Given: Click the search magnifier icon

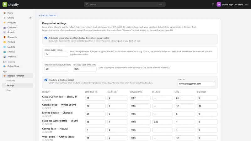Looking at the screenshot, I should [87, 4].
